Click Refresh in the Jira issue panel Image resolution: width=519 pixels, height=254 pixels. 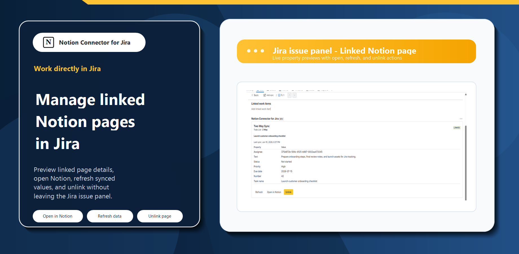[259, 192]
